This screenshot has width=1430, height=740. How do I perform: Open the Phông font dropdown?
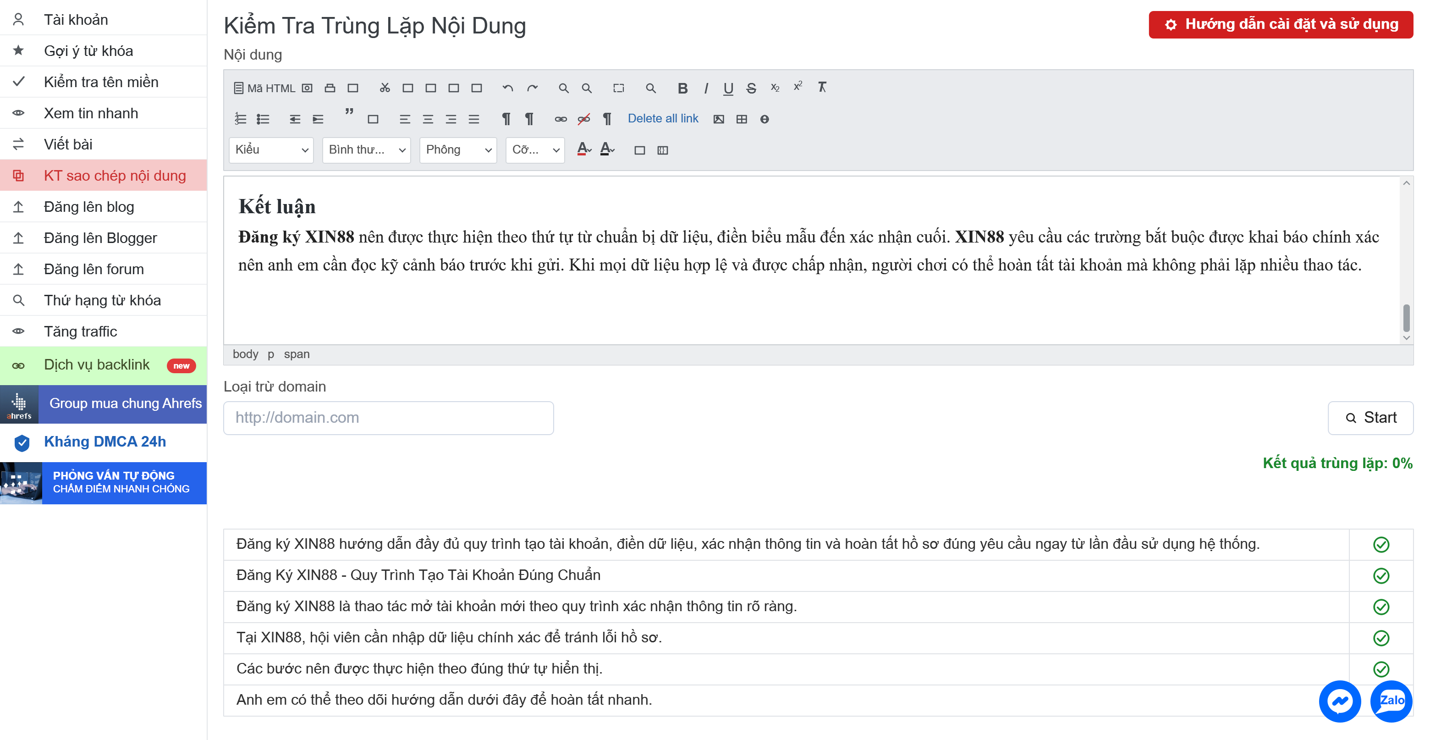[458, 150]
